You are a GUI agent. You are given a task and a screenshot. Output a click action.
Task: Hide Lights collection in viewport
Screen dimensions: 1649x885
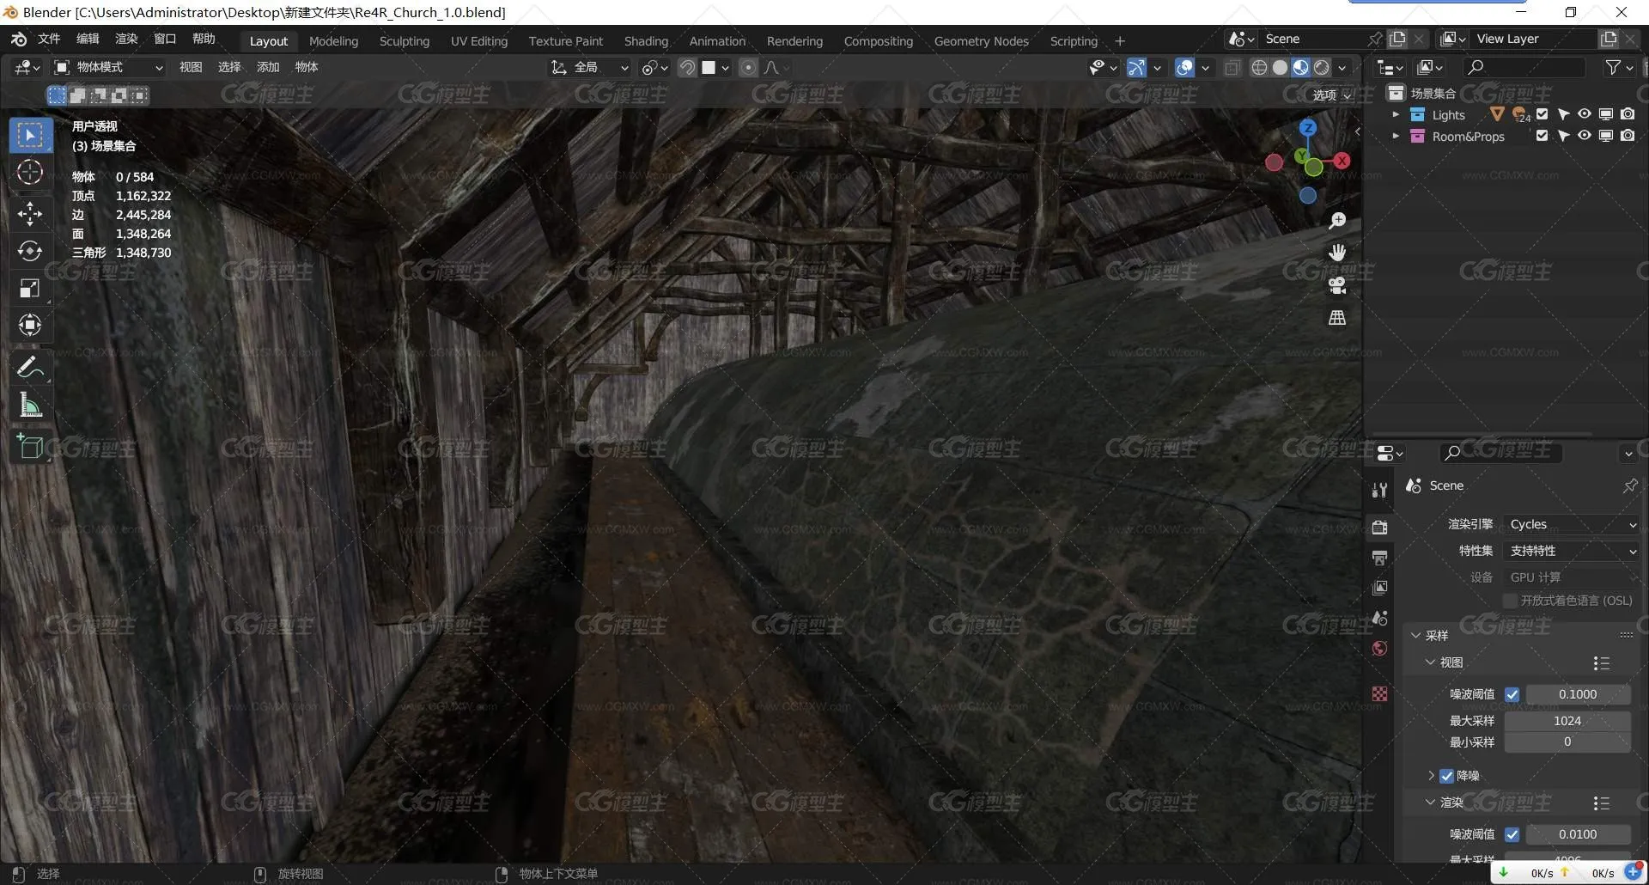coord(1584,114)
